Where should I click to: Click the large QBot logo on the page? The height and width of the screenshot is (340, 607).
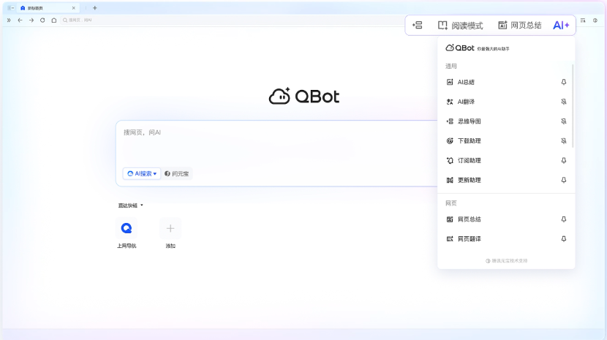click(x=304, y=96)
